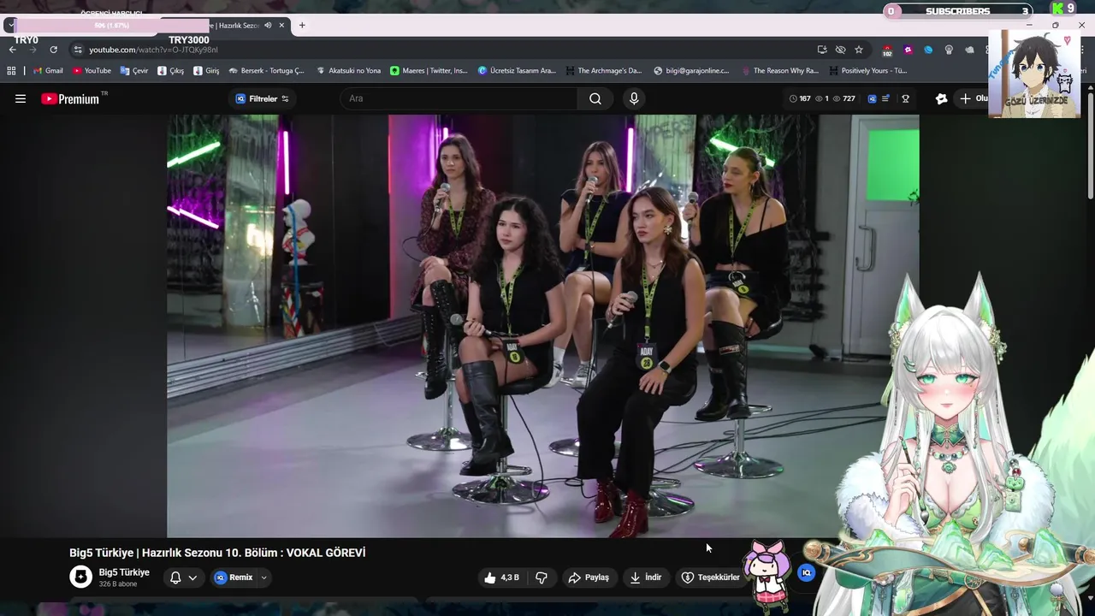Open the list icon beside IQ badge
This screenshot has height=616, width=1095.
pyautogui.click(x=885, y=98)
